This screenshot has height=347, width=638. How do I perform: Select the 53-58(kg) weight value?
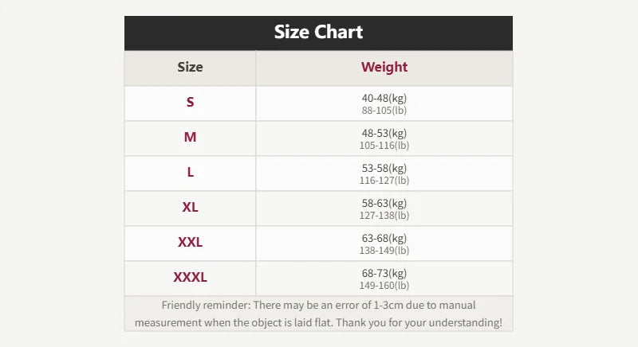point(384,168)
